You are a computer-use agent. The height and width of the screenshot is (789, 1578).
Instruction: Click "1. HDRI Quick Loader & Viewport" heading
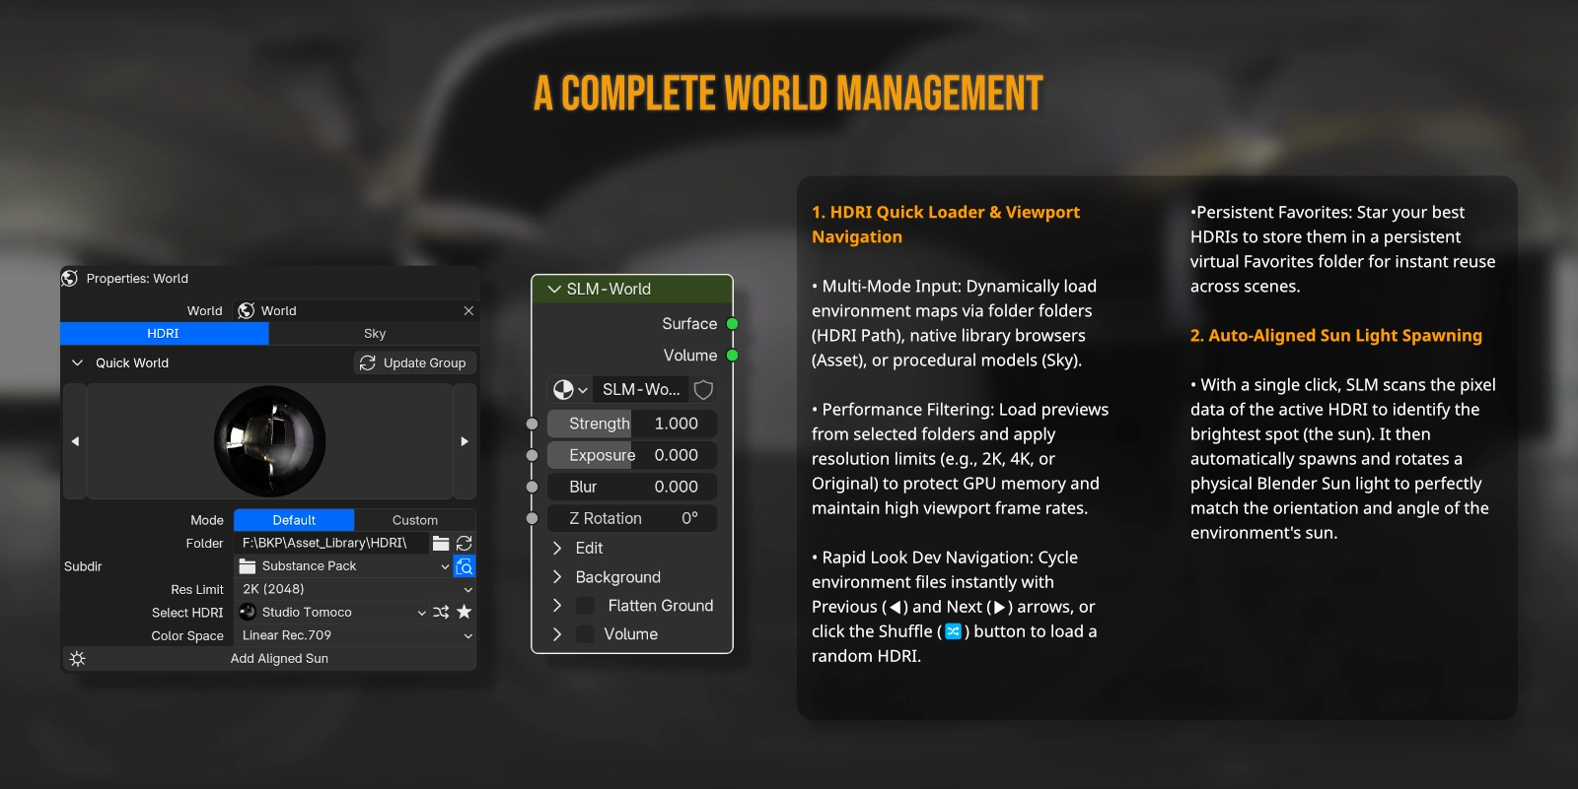coord(946,212)
